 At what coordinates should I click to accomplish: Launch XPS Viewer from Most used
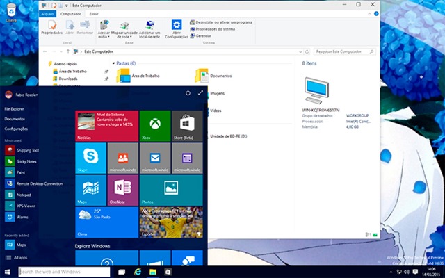20,206
